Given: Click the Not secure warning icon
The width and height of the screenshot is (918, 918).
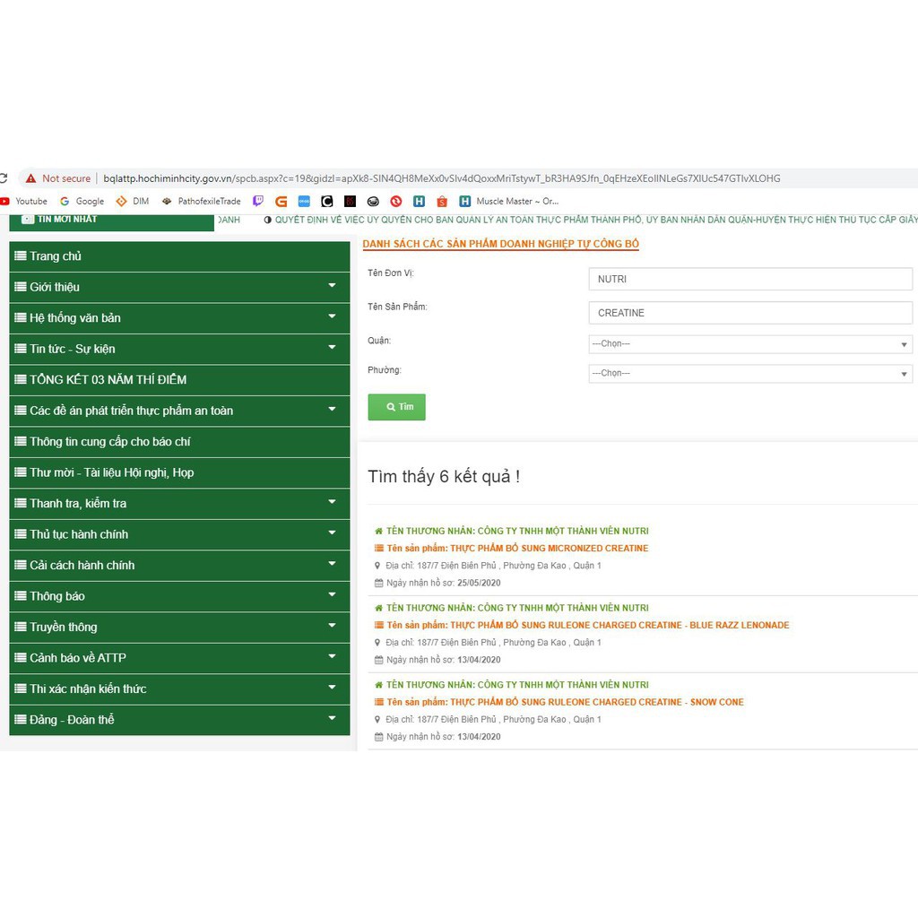Looking at the screenshot, I should click(x=31, y=178).
